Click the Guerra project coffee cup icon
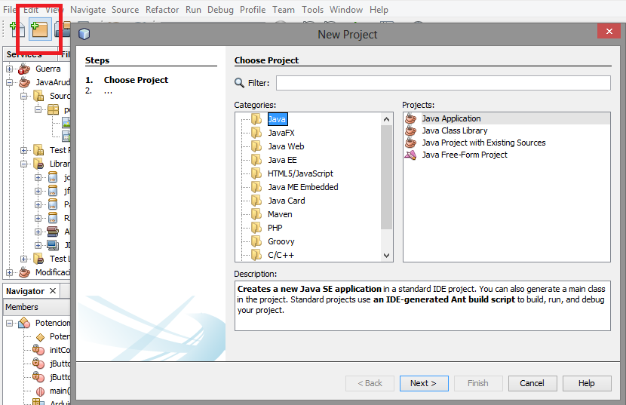The image size is (626, 405). pos(24,69)
